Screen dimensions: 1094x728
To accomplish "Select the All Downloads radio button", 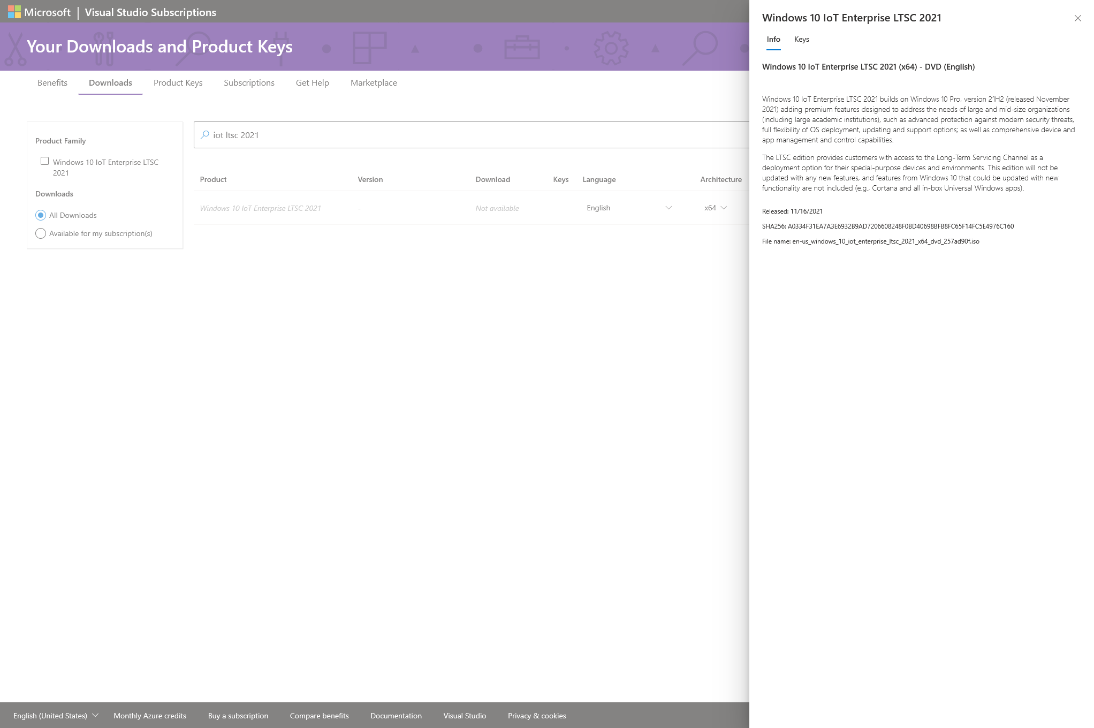I will [41, 215].
